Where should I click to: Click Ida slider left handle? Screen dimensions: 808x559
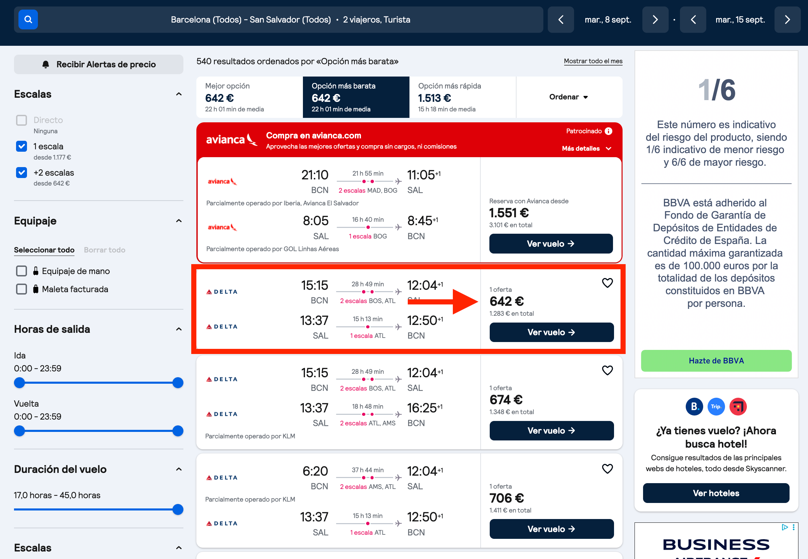pos(19,383)
